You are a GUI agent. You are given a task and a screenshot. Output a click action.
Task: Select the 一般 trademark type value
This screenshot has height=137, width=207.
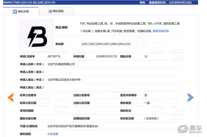(x=147, y=103)
